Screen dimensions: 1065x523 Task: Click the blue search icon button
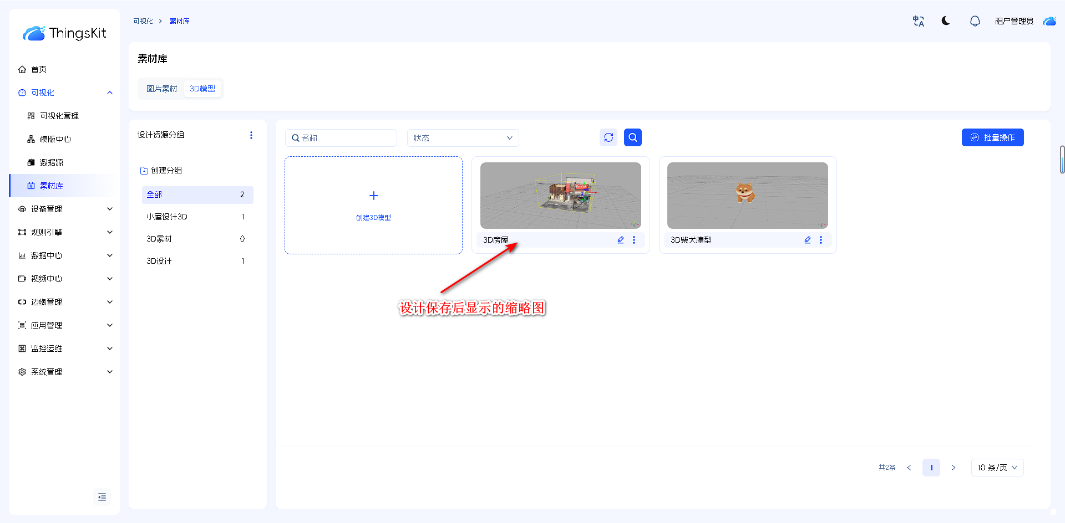point(633,137)
